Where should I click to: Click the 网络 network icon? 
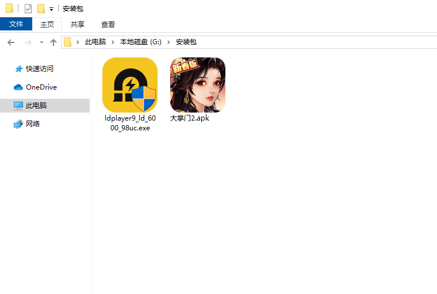[x=18, y=124]
